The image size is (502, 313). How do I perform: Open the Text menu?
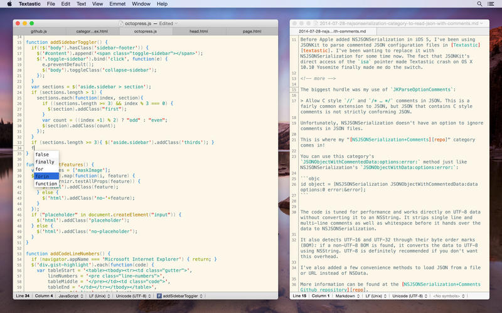click(x=81, y=4)
